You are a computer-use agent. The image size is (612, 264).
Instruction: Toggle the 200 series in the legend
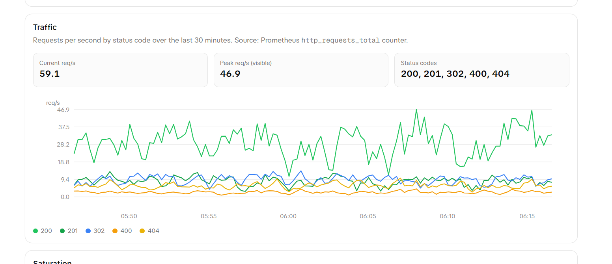[x=43, y=231]
